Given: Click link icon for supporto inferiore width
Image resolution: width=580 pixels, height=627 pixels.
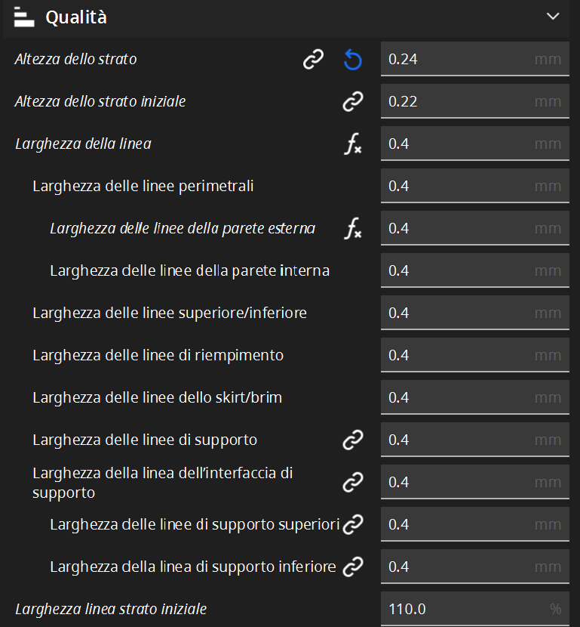Looking at the screenshot, I should point(353,567).
